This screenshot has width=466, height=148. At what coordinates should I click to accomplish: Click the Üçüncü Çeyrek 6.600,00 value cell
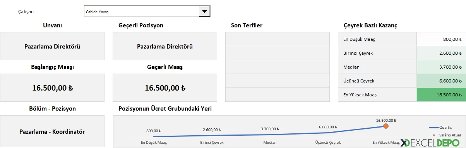coord(441,81)
